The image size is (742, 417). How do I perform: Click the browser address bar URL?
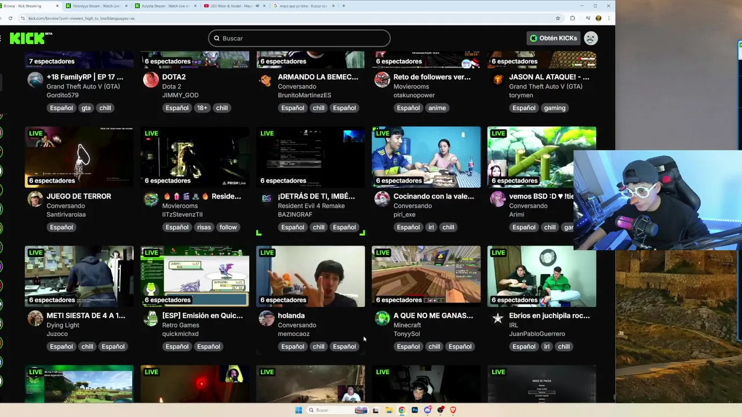82,18
